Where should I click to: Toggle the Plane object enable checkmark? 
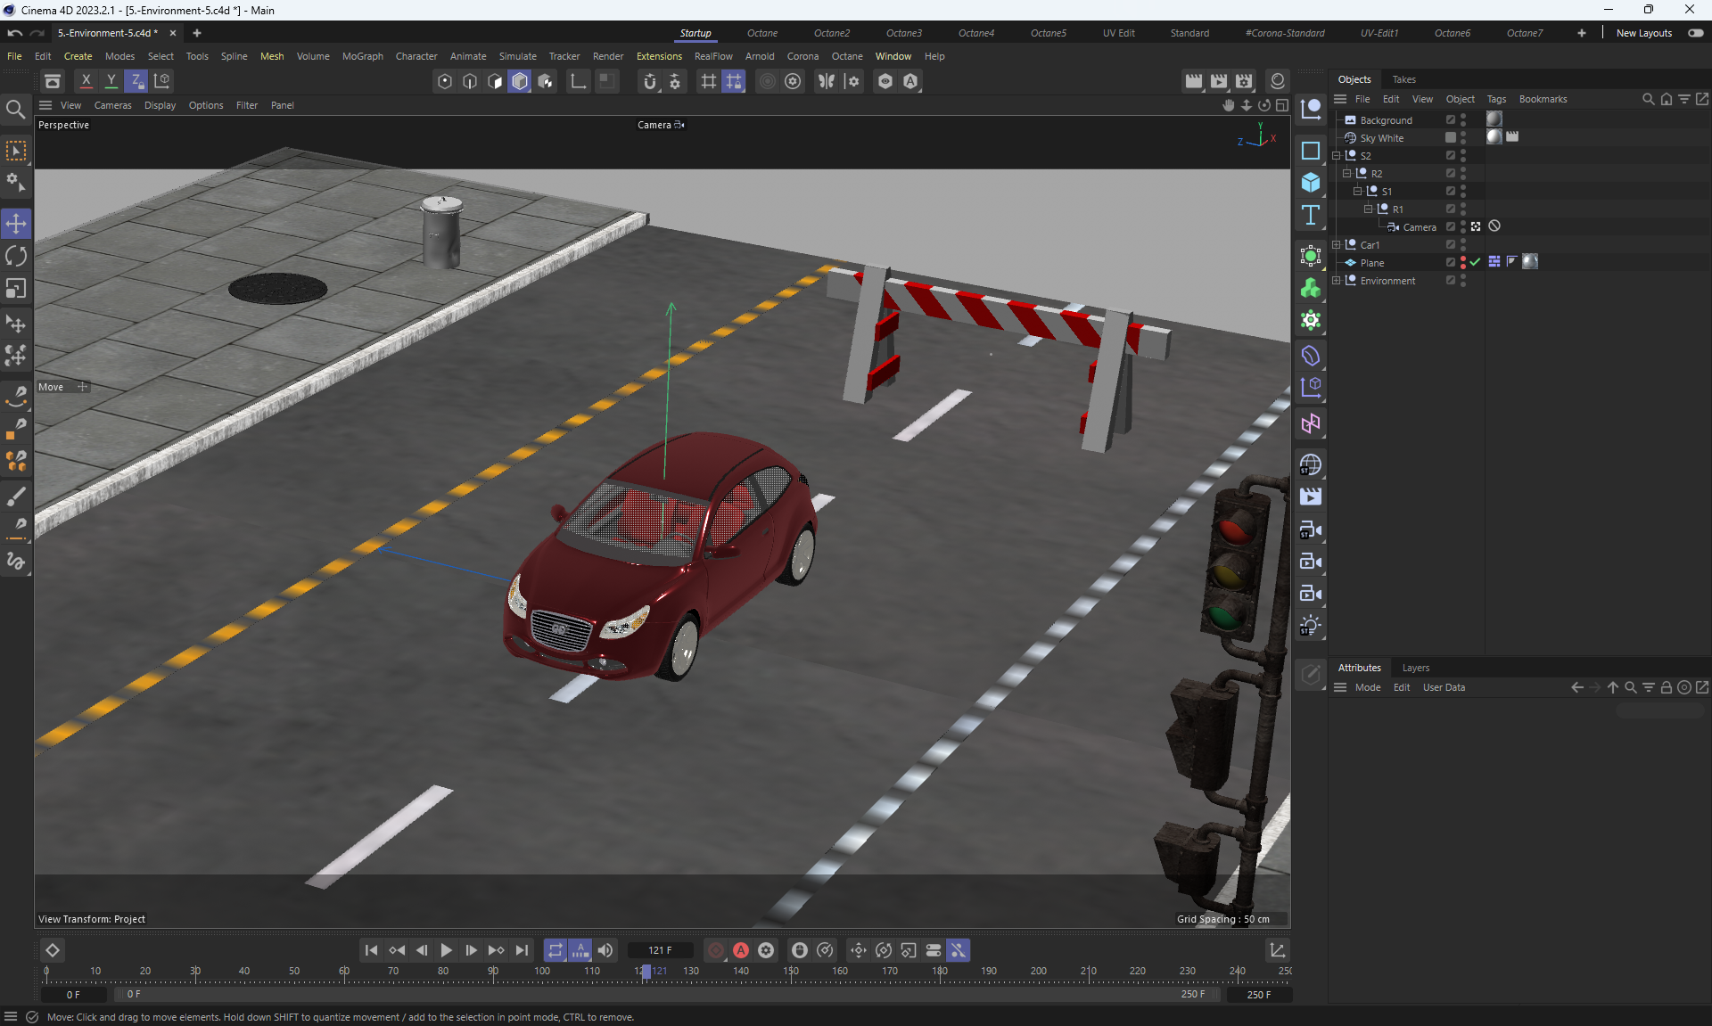[1476, 262]
